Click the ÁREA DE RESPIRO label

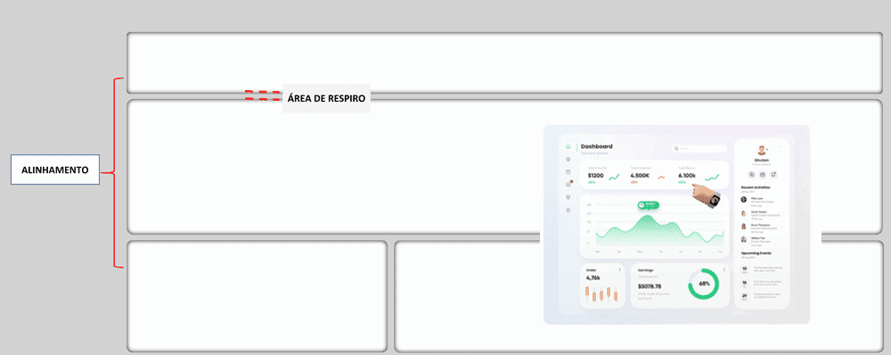(x=326, y=98)
